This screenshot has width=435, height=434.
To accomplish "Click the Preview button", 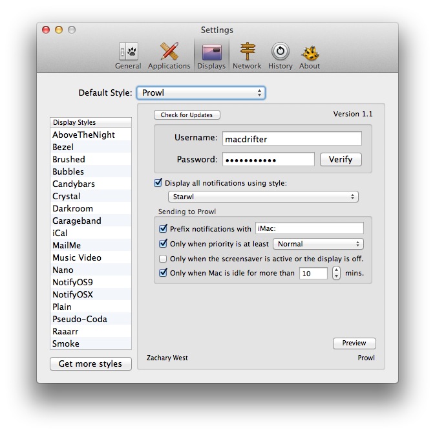I will tap(354, 343).
